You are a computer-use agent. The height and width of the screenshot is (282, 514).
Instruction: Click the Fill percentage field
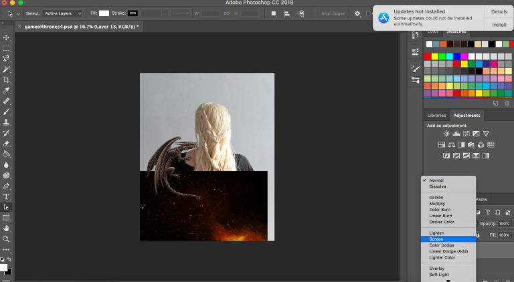(x=504, y=235)
